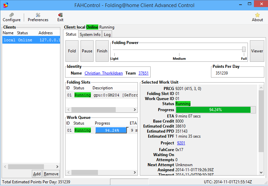Click the Fold button
This screenshot has width=268, height=186.
point(72,51)
